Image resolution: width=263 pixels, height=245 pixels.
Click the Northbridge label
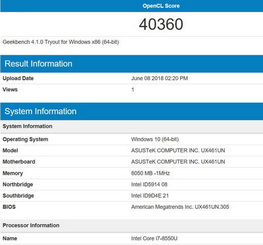click(18, 185)
